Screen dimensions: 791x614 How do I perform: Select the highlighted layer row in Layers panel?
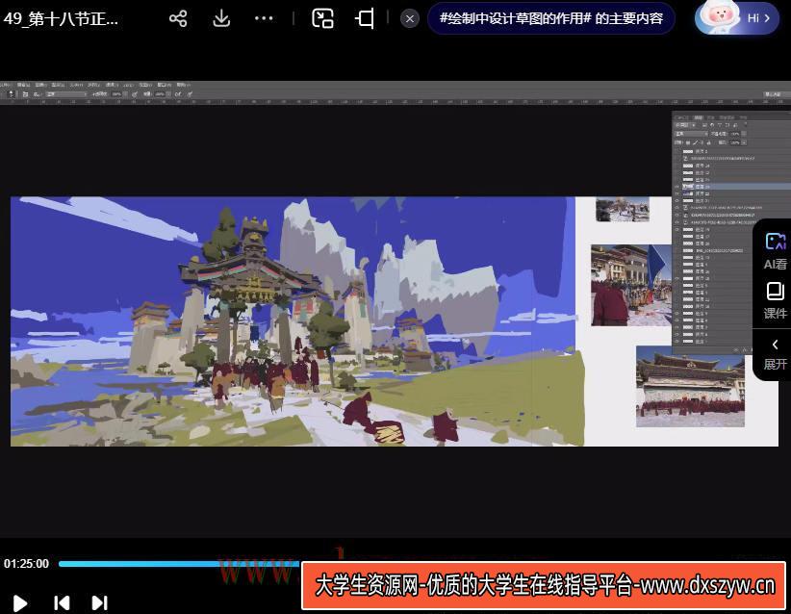click(x=731, y=187)
